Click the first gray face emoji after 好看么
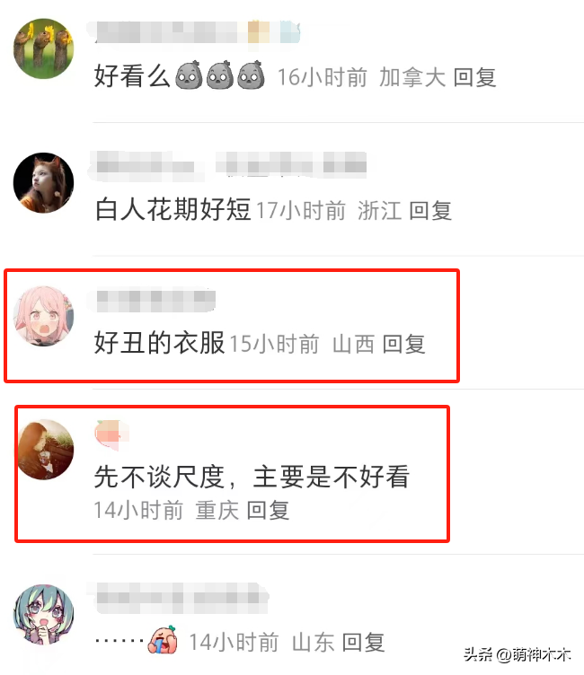The width and height of the screenshot is (584, 675). 189,75
